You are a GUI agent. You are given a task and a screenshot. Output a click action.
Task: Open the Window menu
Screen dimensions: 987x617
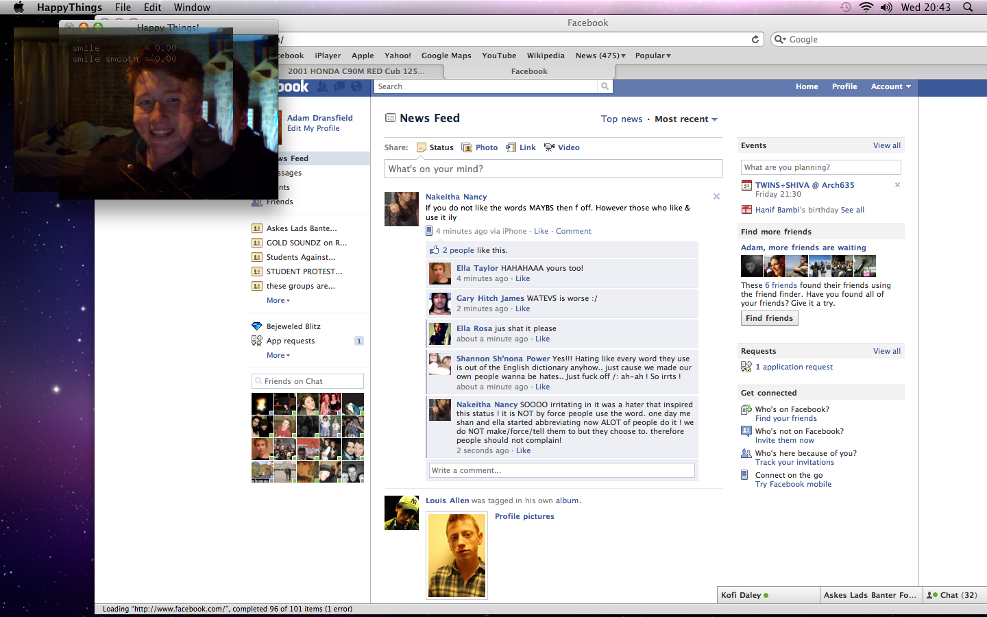tap(192, 7)
